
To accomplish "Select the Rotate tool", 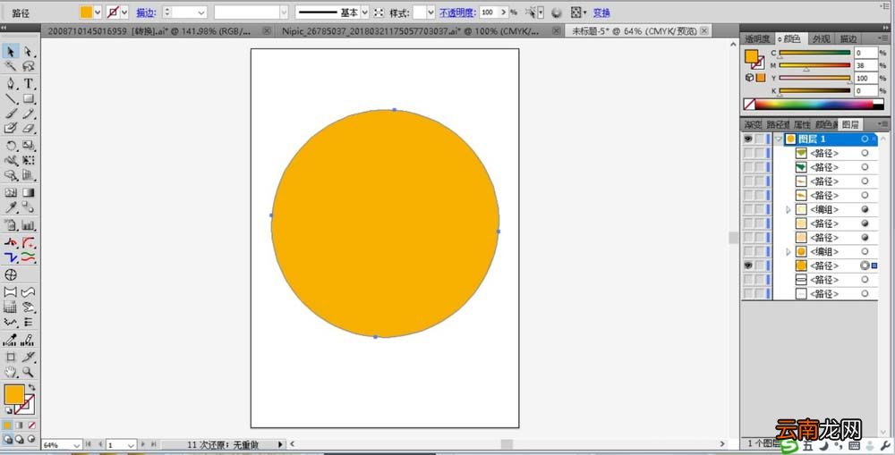I will click(x=10, y=146).
